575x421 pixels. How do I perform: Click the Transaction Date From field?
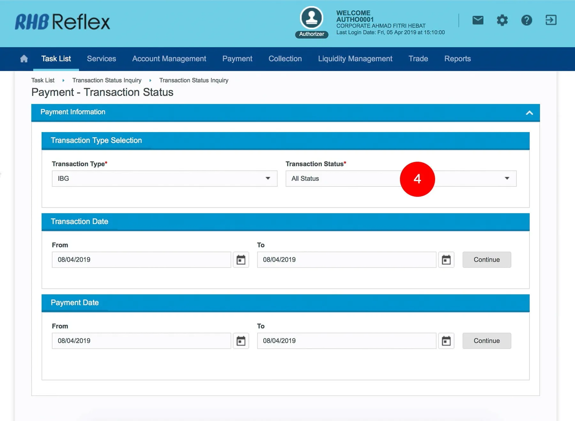coord(141,260)
